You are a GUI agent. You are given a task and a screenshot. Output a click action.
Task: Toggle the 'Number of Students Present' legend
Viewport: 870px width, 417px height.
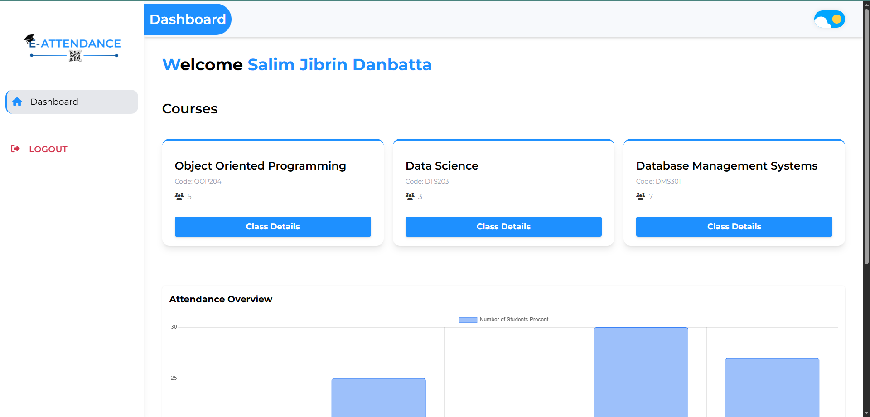503,320
